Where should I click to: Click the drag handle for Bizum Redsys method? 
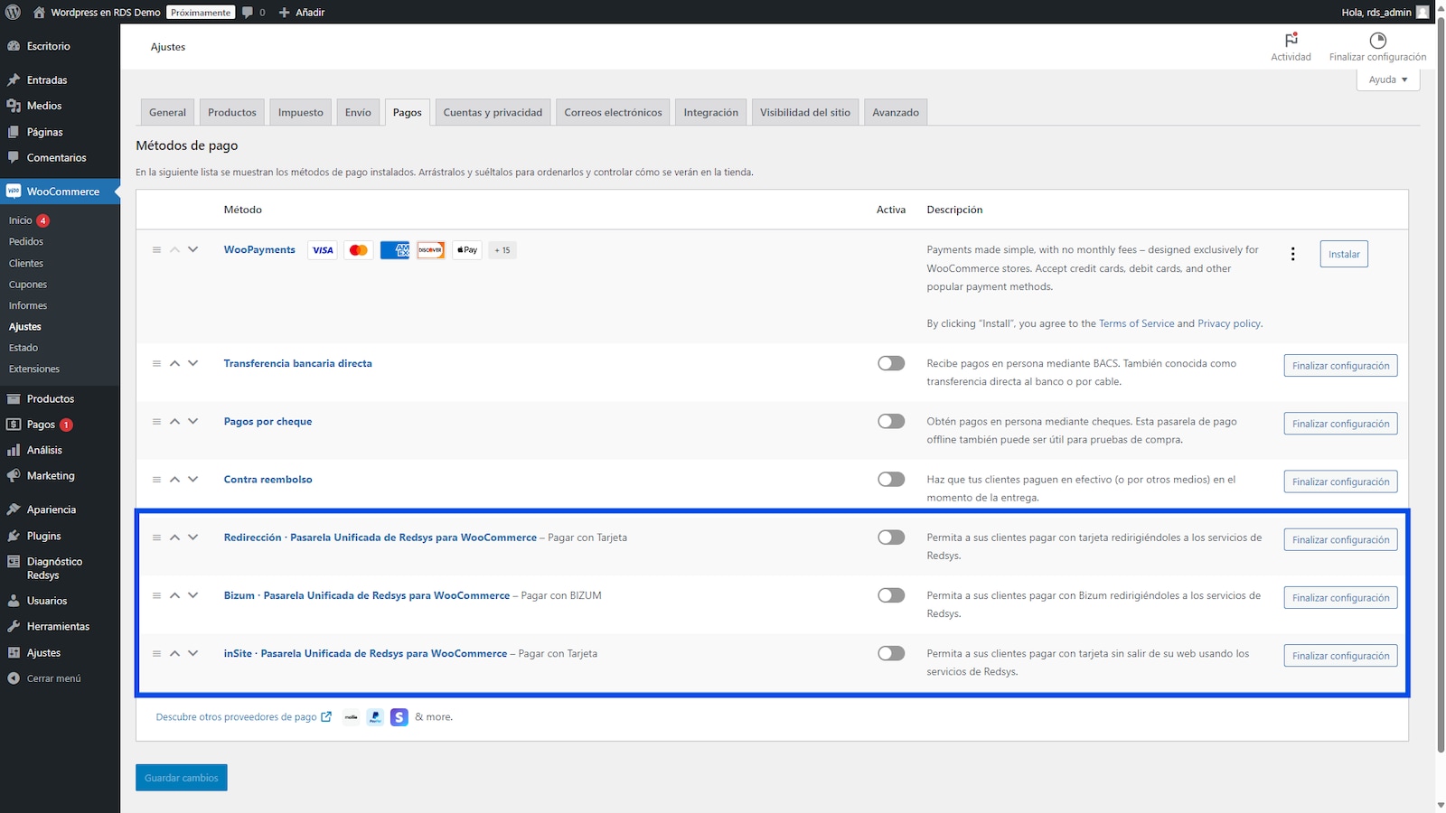tap(156, 595)
